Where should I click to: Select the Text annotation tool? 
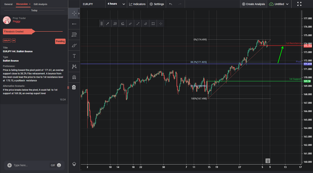tap(74, 56)
